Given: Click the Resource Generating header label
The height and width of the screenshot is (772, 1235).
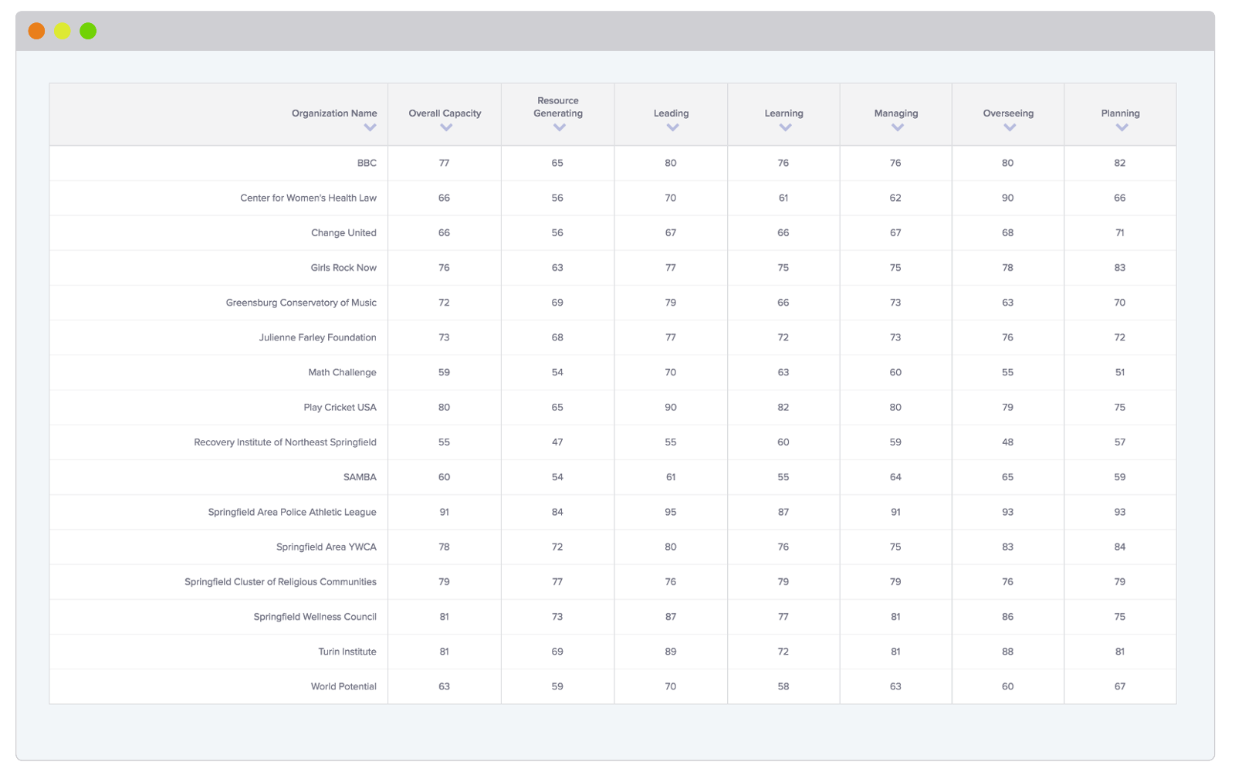Looking at the screenshot, I should click(558, 107).
